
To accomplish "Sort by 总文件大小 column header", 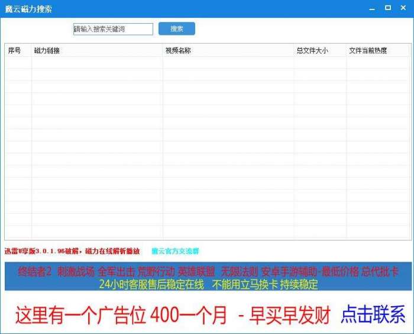I will coord(320,50).
